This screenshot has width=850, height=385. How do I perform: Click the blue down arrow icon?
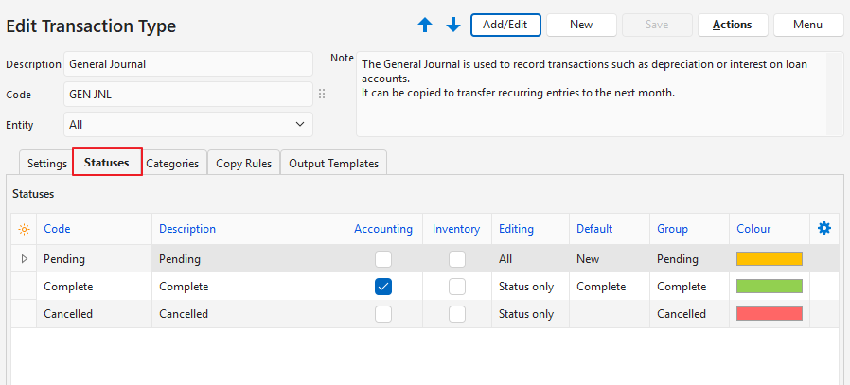[x=453, y=26]
